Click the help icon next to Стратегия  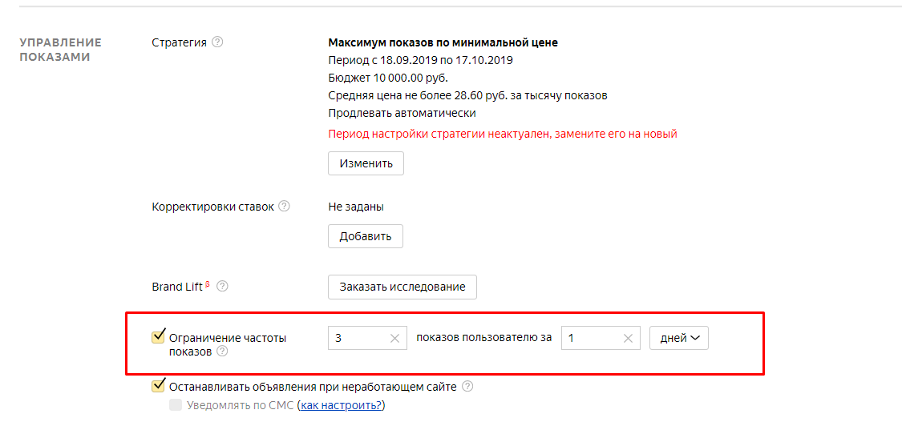click(216, 42)
